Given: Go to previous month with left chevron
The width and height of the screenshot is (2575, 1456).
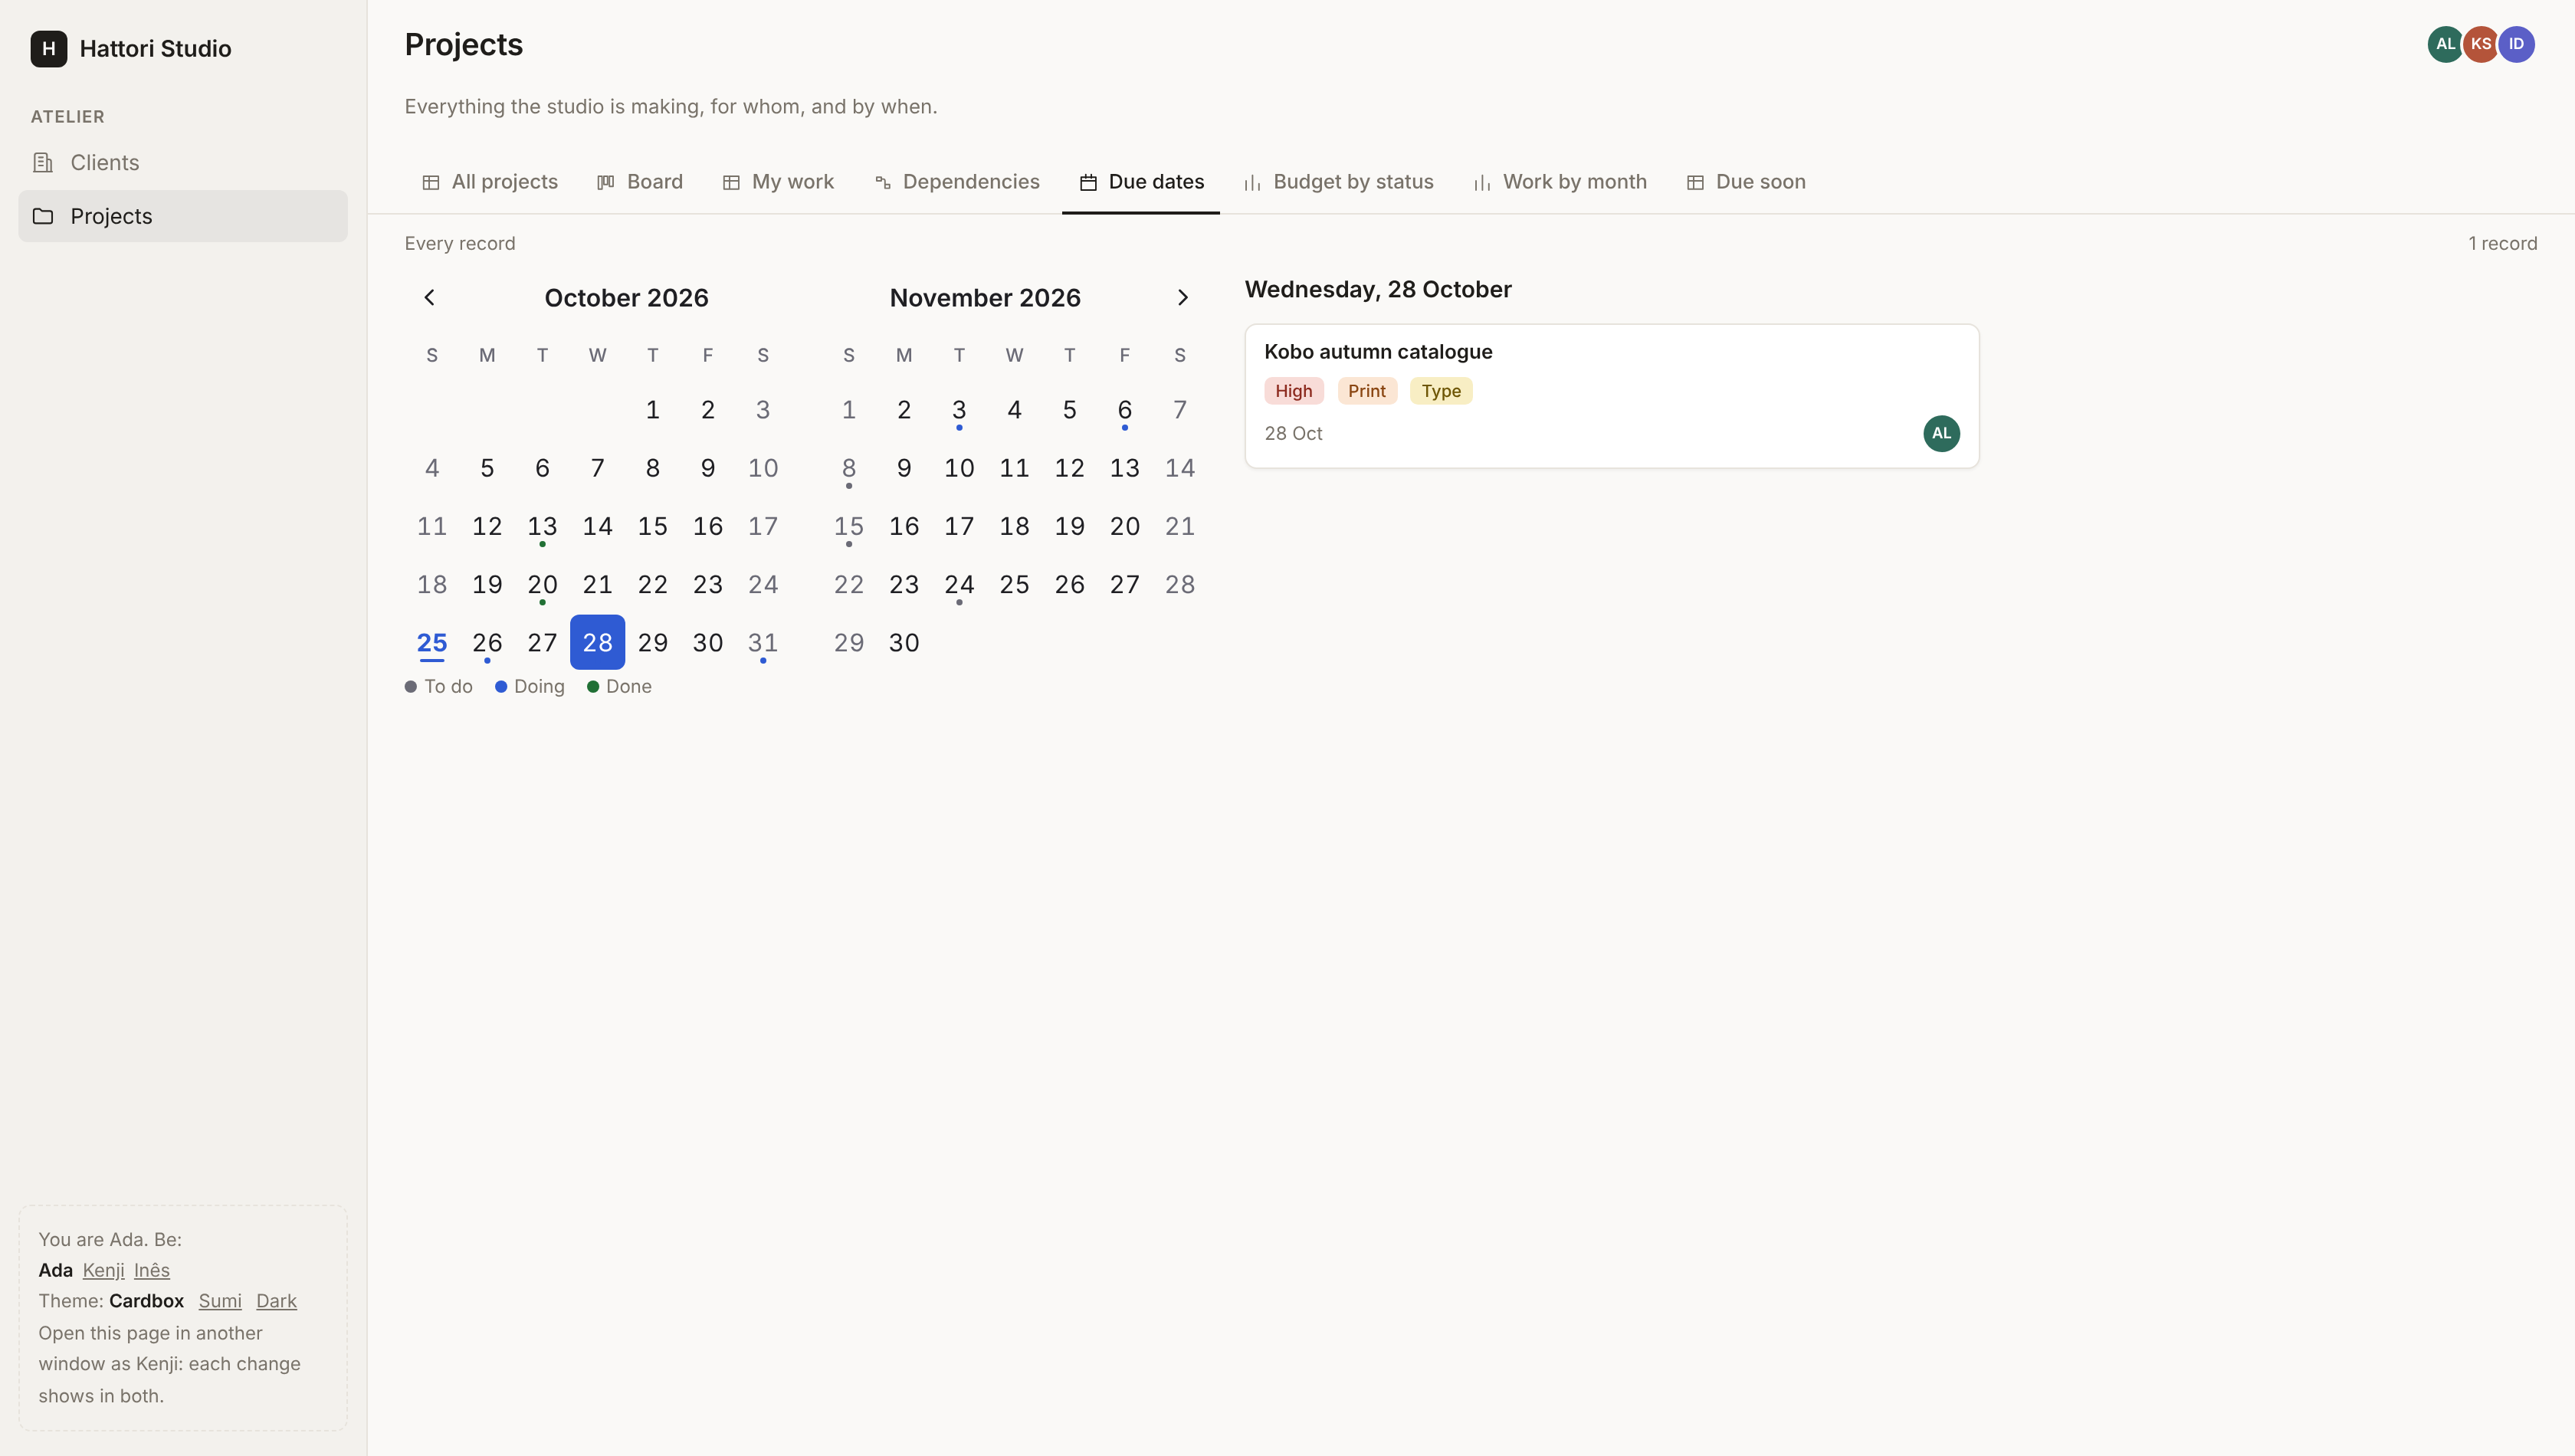Looking at the screenshot, I should click(x=430, y=297).
